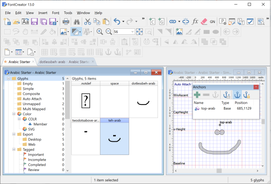This screenshot has width=271, height=184.
Task: Click the Zoom In magnifier icon
Action: click(x=100, y=32)
